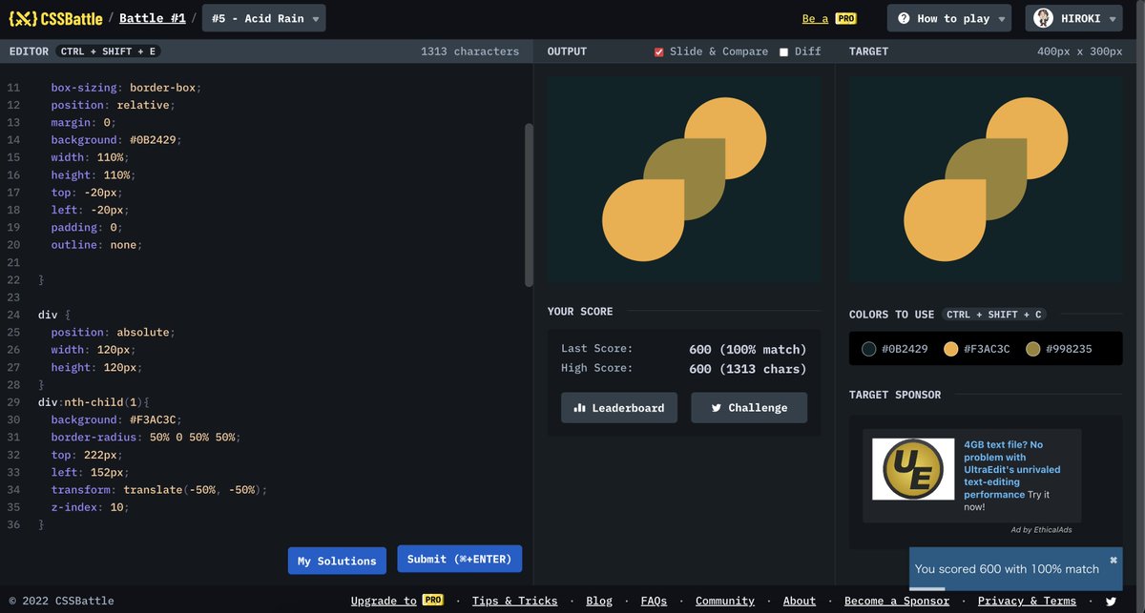This screenshot has height=613, width=1145.
Task: Open My Solutions
Action: coord(337,561)
